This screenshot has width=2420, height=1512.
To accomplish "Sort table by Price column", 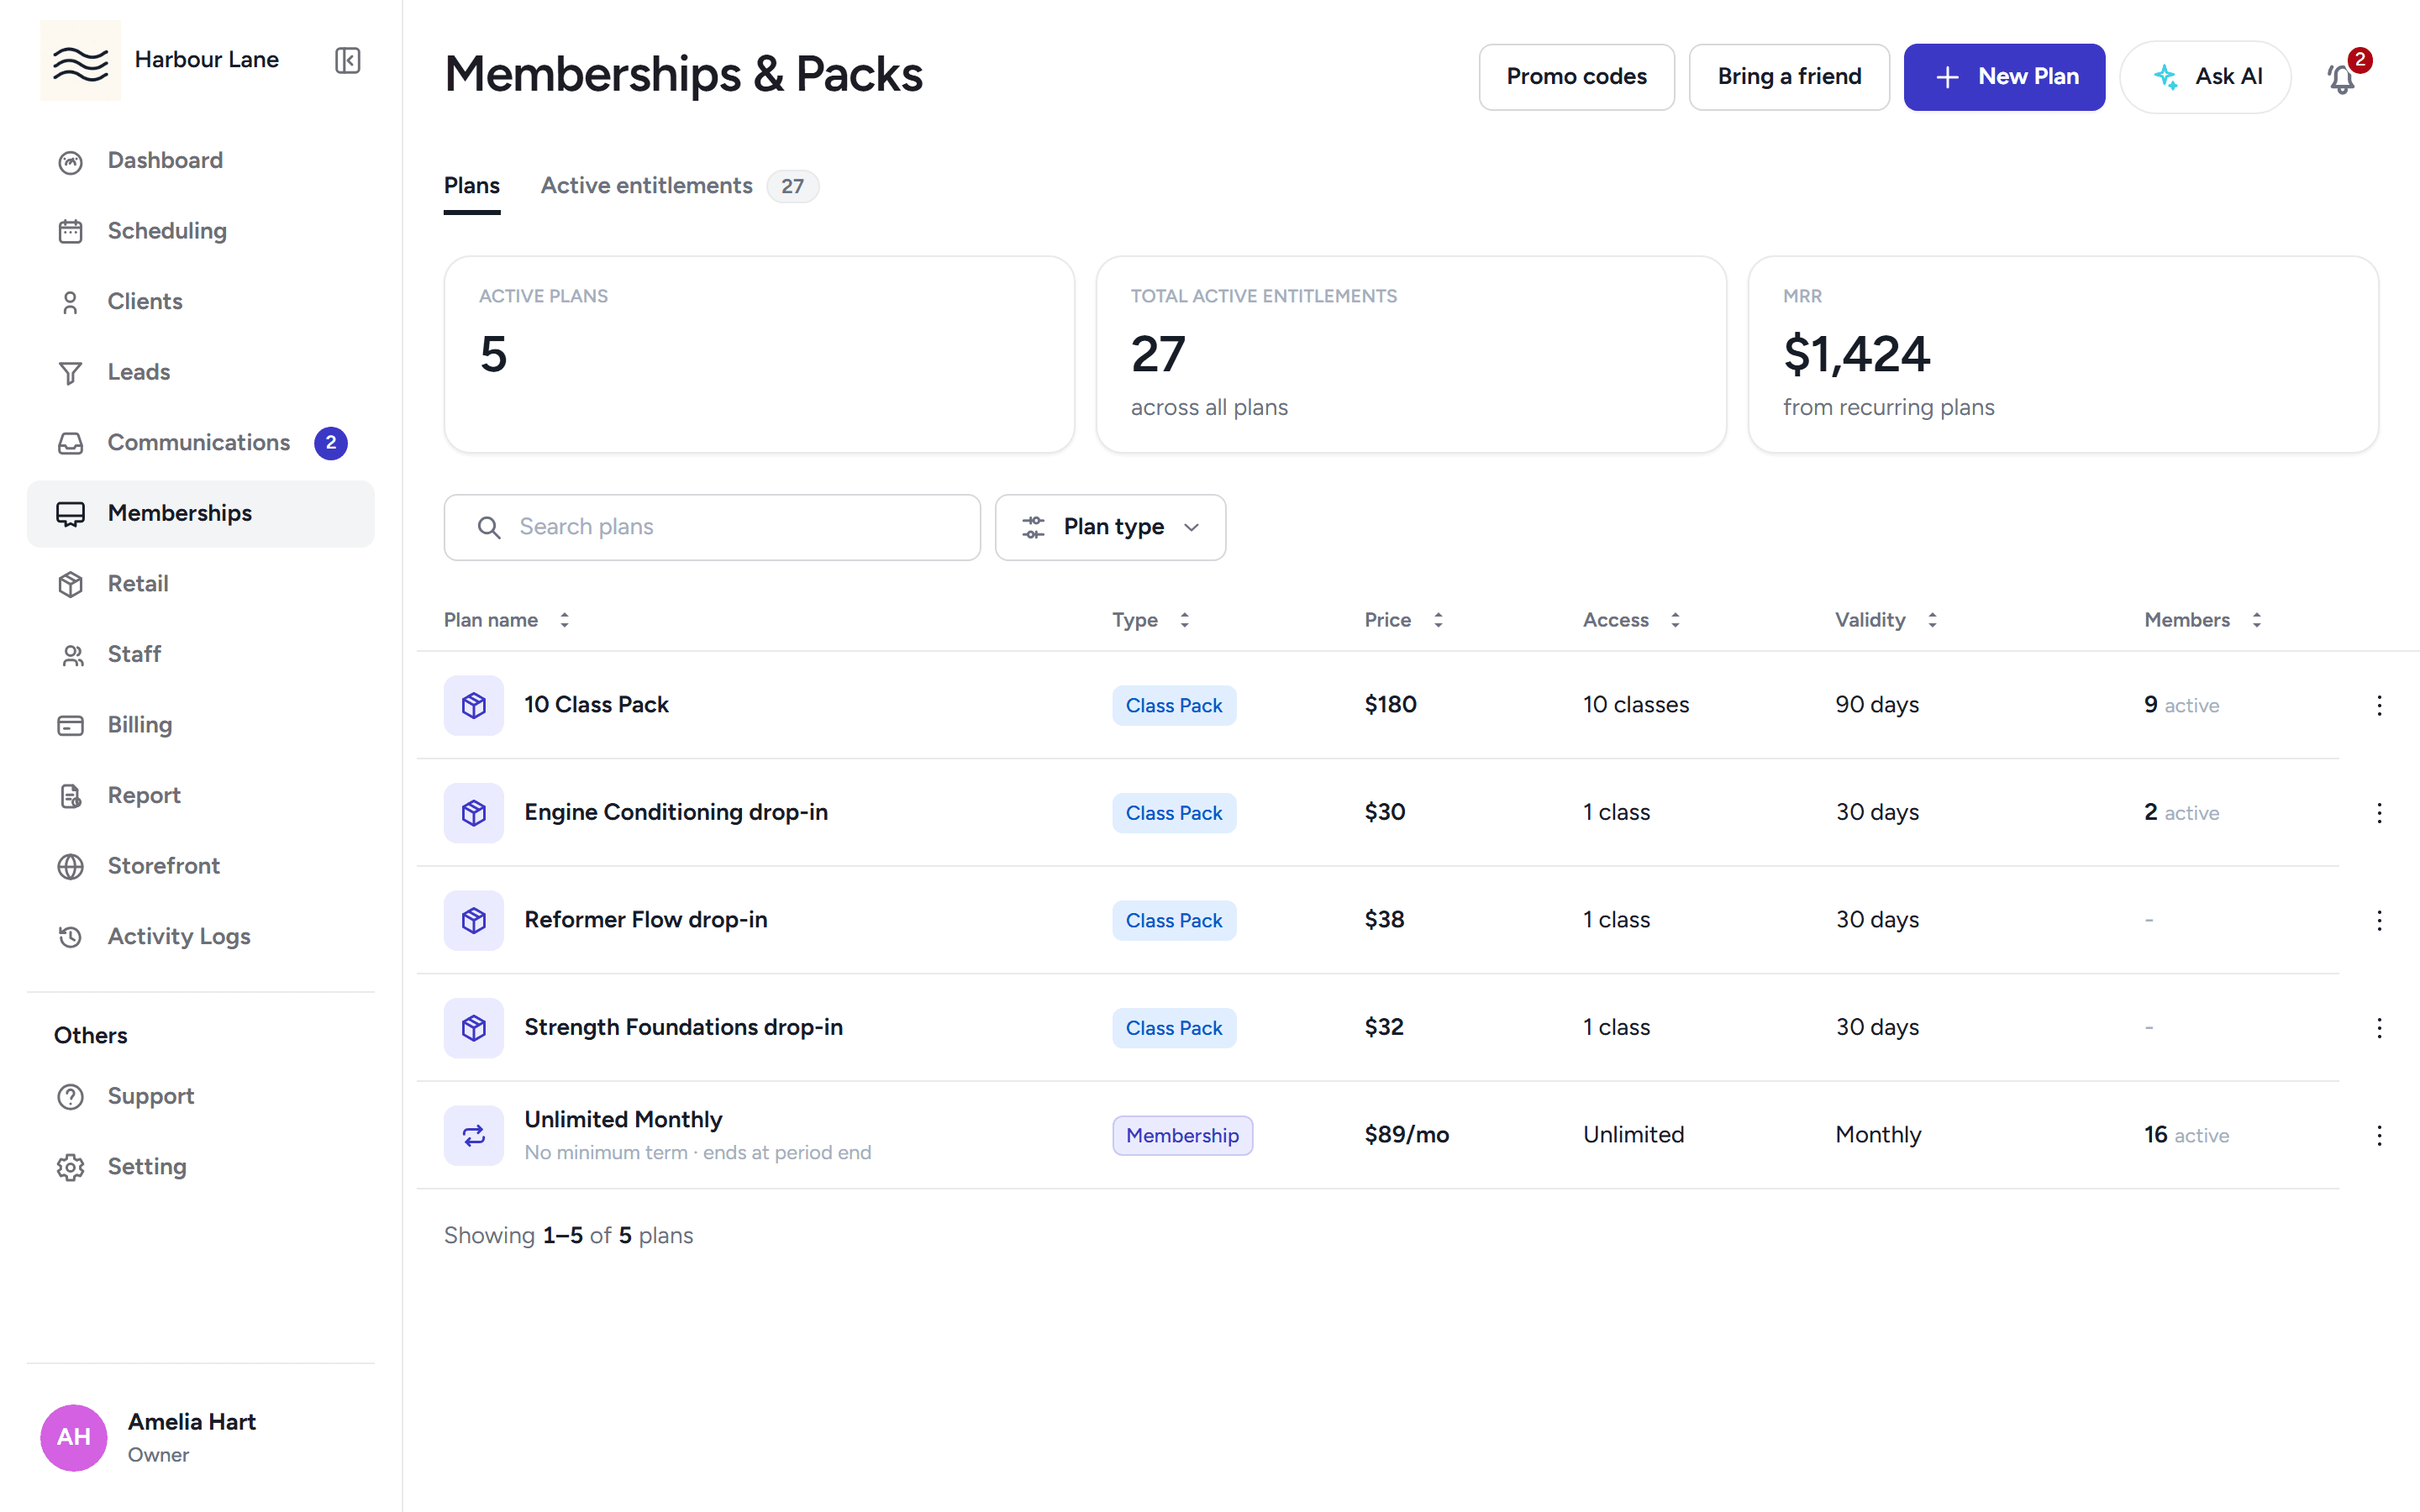I will tap(1404, 620).
